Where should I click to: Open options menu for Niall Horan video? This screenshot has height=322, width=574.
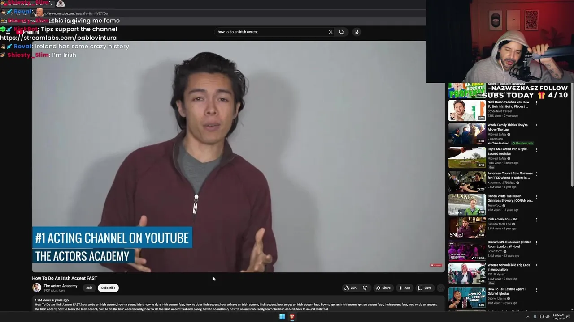click(x=536, y=102)
